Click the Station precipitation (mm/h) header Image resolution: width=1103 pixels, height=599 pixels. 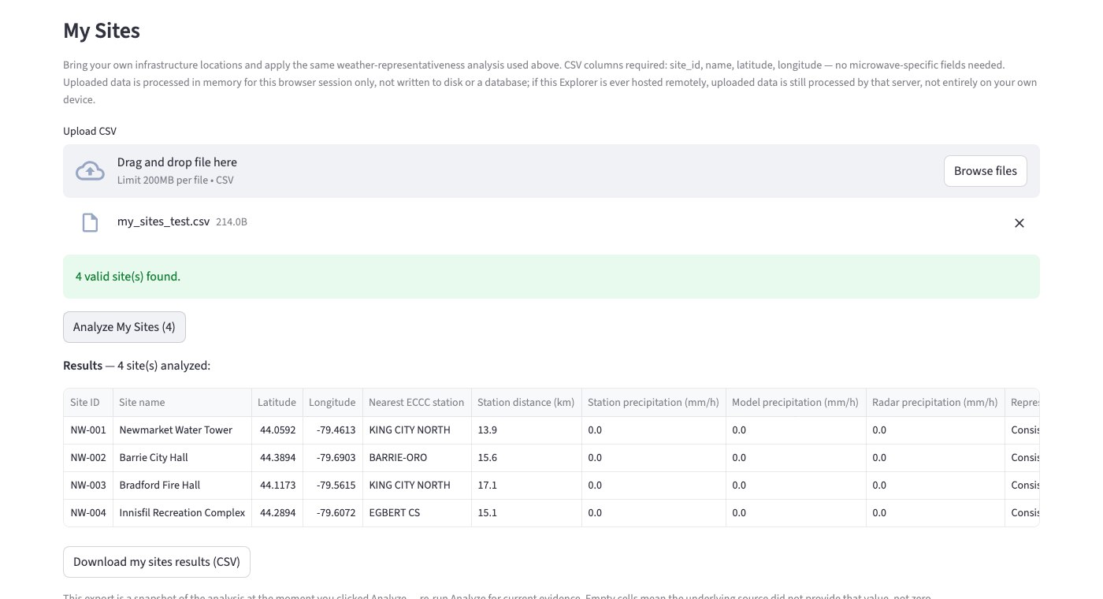[653, 402]
